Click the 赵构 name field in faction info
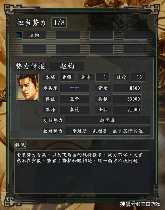The width and height of the screenshot is (165, 210). (67, 66)
